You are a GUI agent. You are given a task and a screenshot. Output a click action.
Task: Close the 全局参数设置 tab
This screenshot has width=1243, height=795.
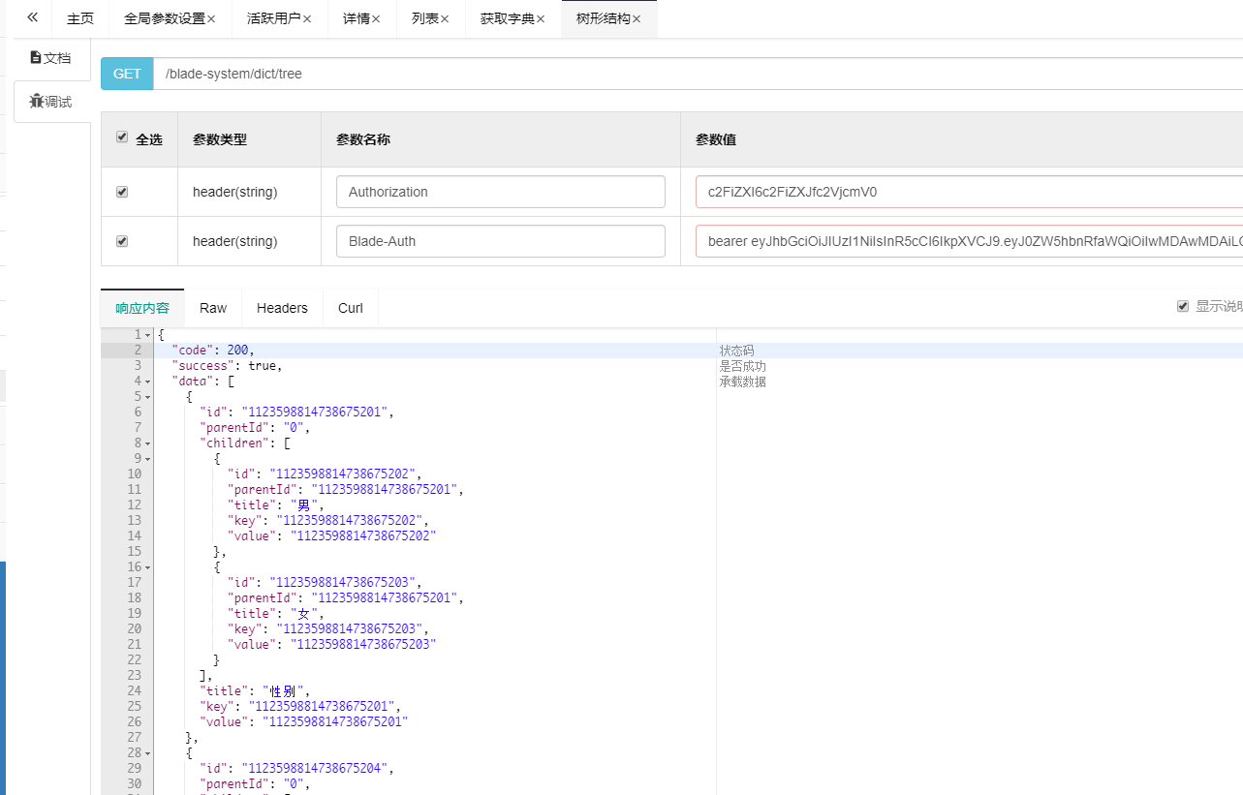211,19
